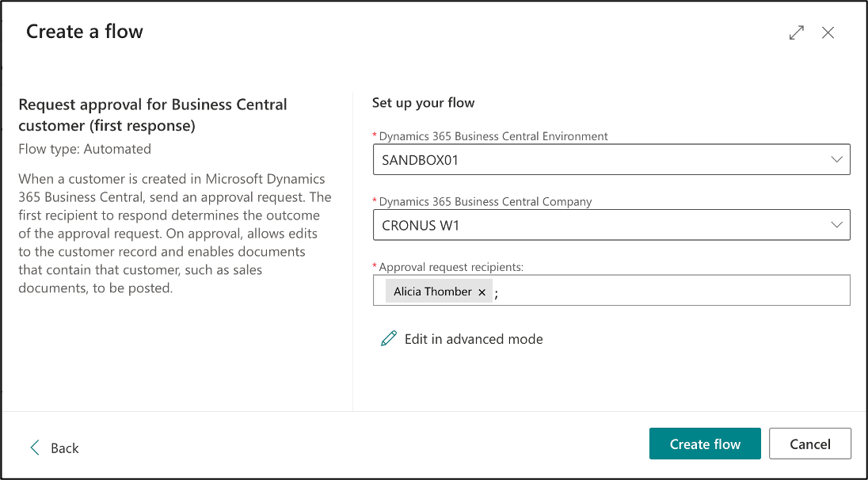This screenshot has width=868, height=480.
Task: Click the chevron on the Environment field
Action: coord(837,158)
